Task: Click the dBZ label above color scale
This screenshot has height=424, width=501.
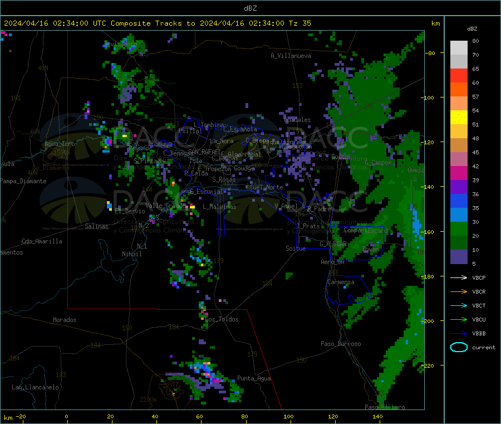Action: click(472, 29)
